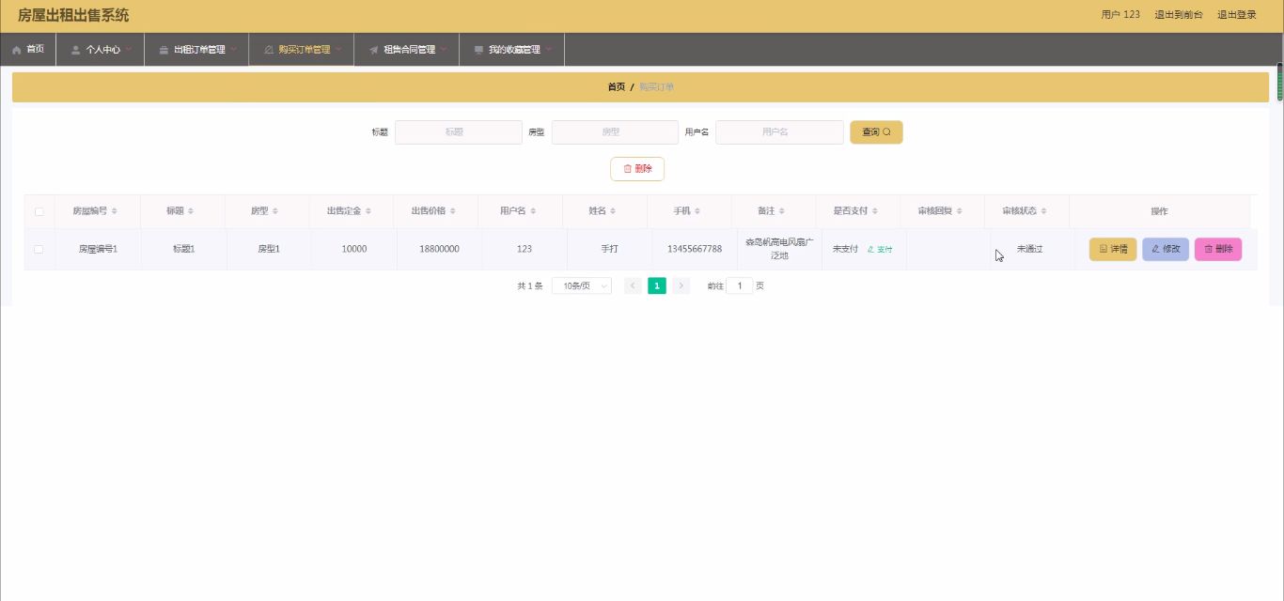The image size is (1284, 601).
Task: Go to next page with right chevron
Action: tap(681, 285)
